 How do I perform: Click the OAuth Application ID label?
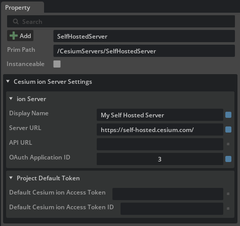tap(39, 157)
